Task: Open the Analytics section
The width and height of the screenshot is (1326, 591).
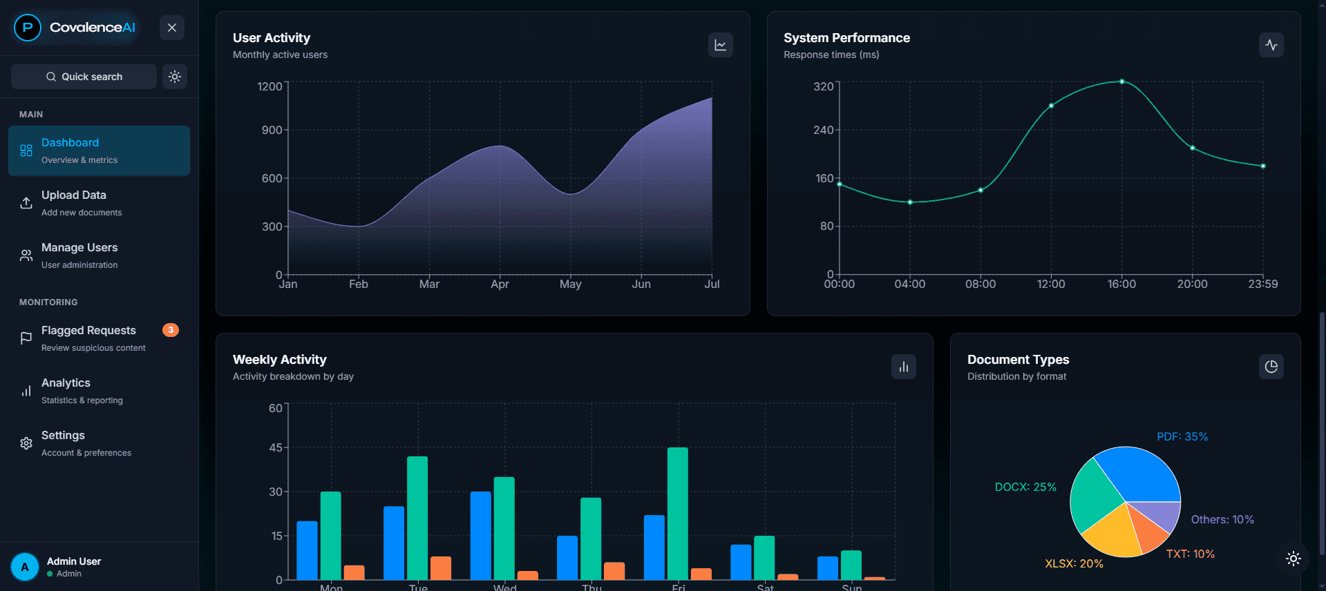Action: point(99,391)
